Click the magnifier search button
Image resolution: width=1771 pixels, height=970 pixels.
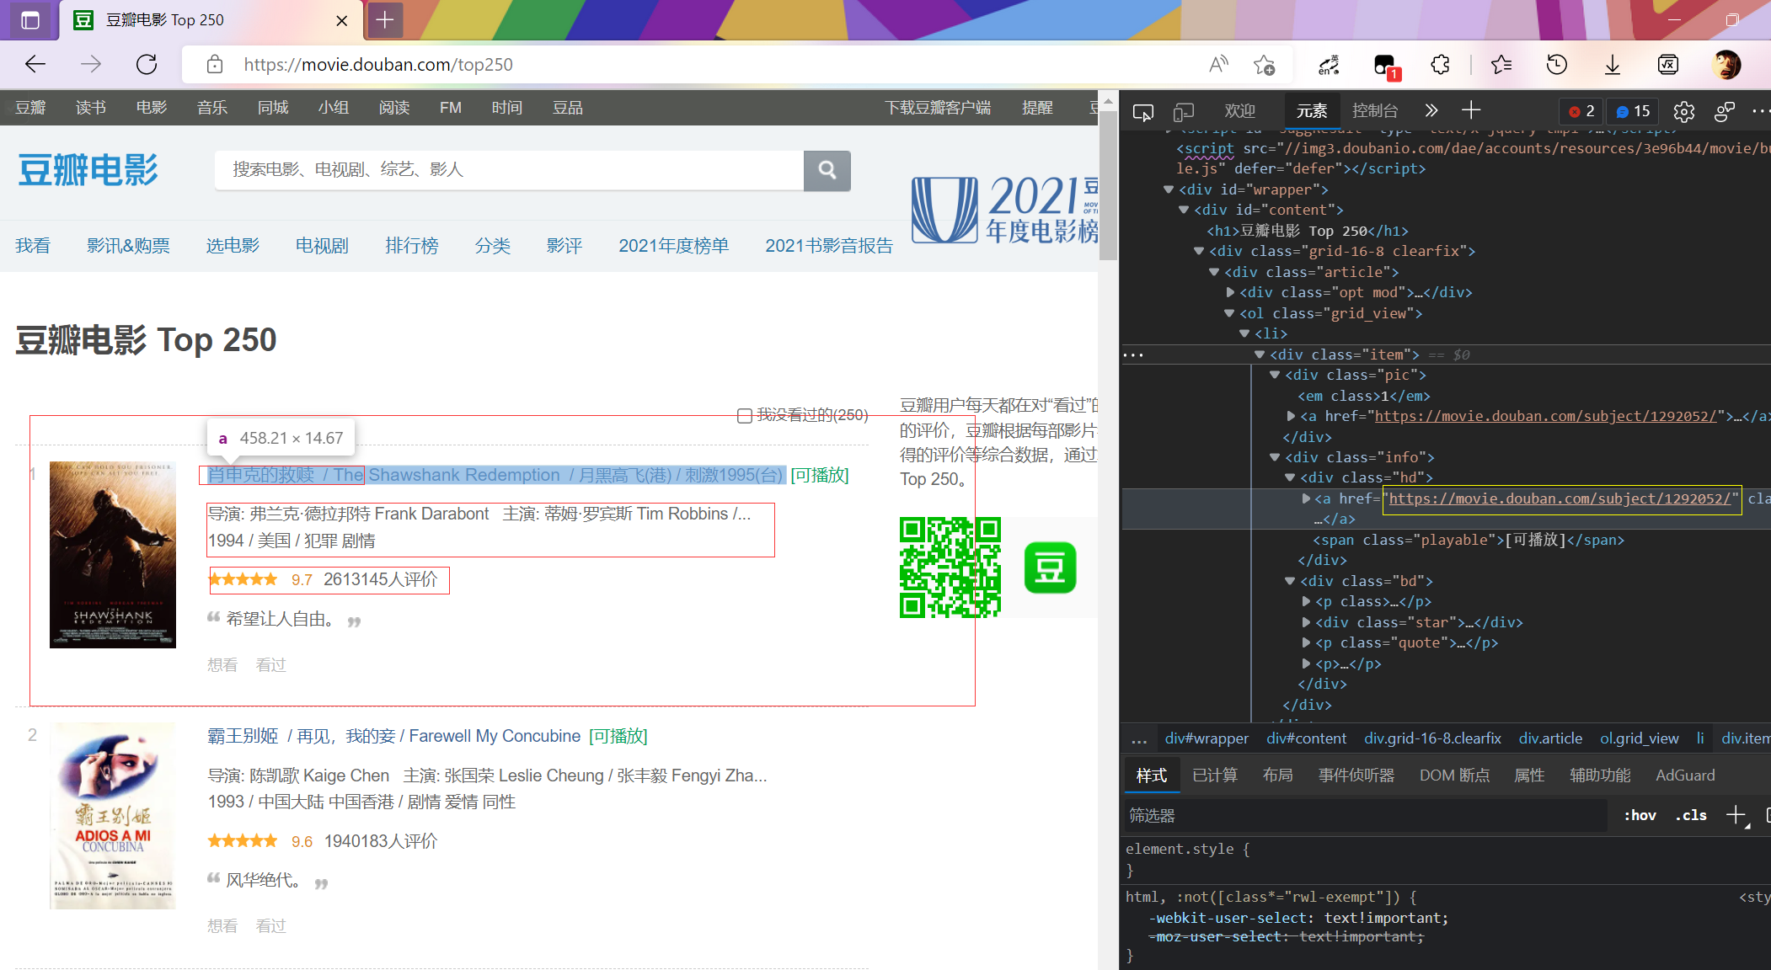pos(827,170)
